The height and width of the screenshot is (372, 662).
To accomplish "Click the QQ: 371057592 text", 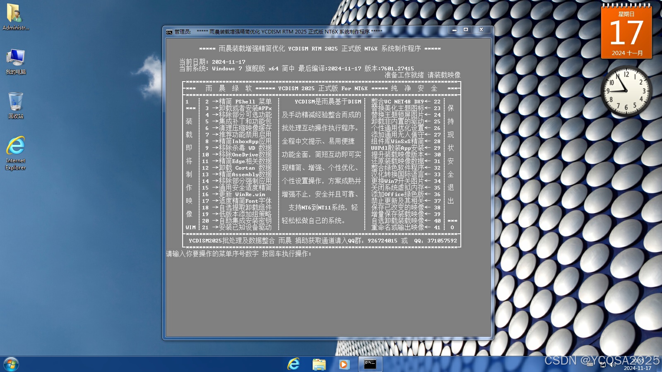I will [436, 240].
